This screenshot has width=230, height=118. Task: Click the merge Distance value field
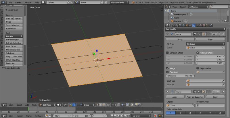click(180, 76)
